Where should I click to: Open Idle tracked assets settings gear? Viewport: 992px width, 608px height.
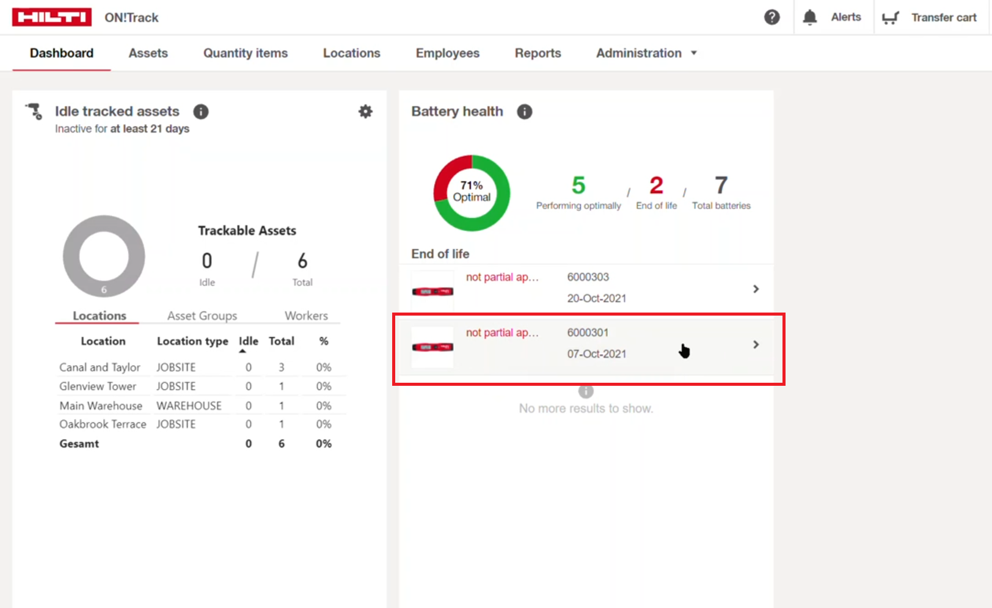click(x=365, y=111)
